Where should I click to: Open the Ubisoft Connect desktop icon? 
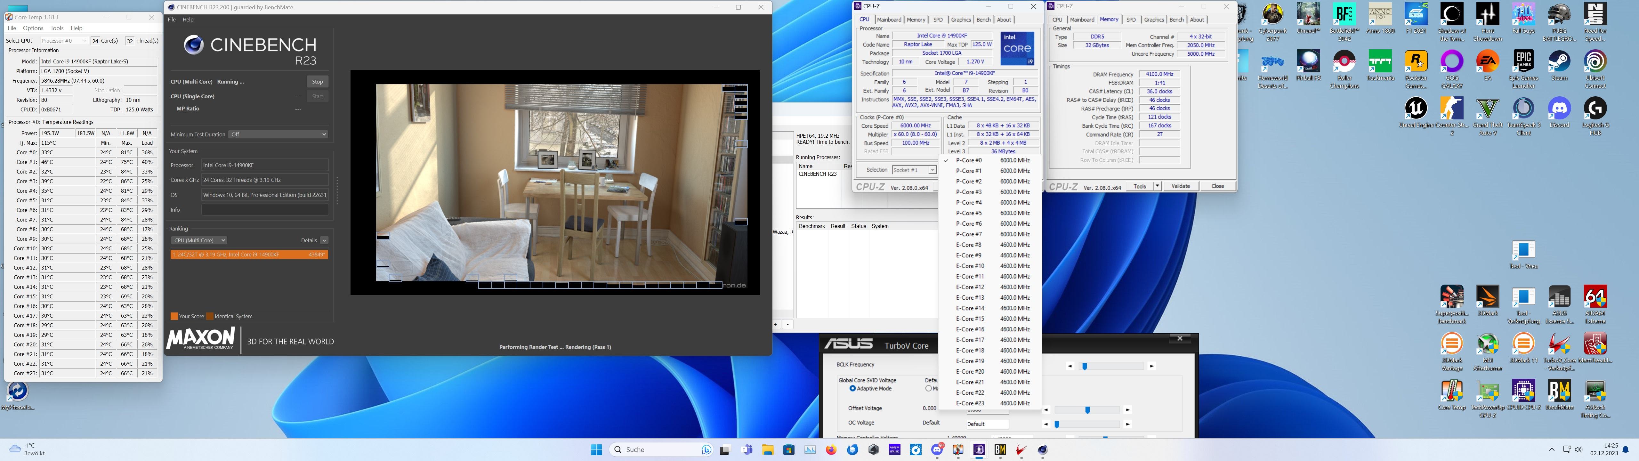click(x=1595, y=69)
